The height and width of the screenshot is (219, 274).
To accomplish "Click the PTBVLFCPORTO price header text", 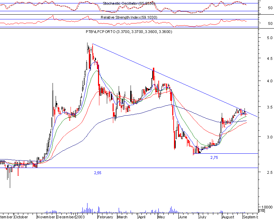I will tap(129, 32).
